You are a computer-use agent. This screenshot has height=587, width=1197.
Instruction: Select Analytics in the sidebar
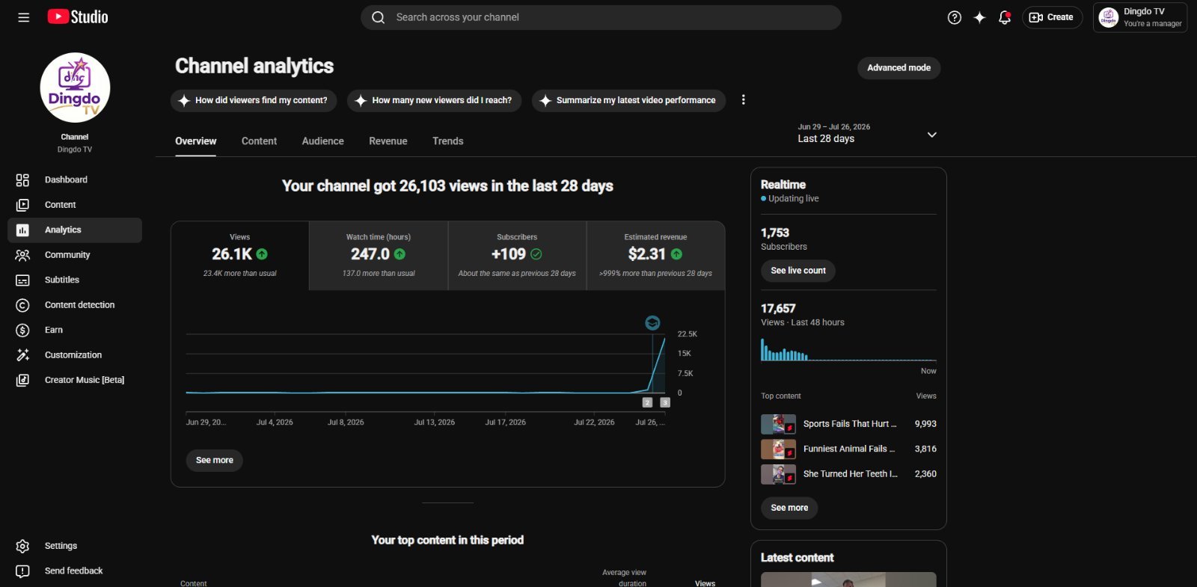(75, 230)
